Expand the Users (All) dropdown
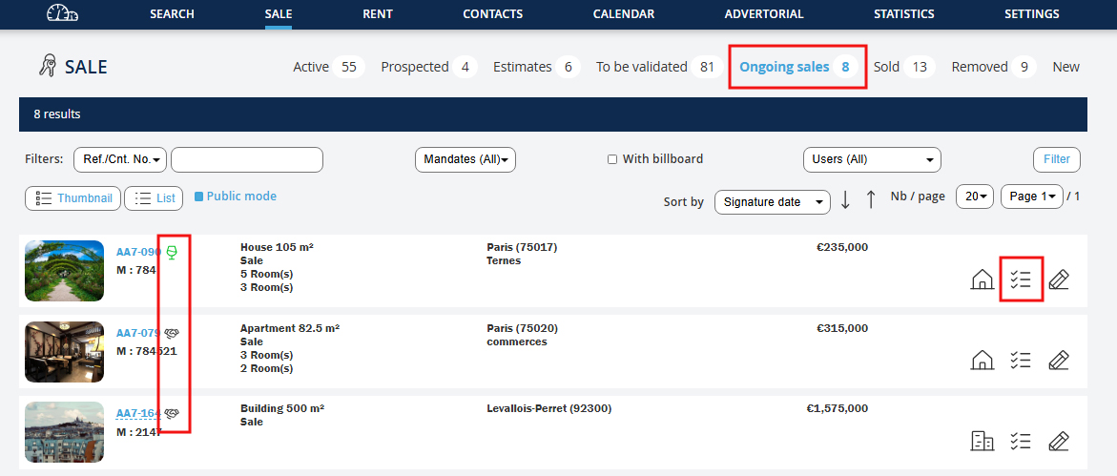Screen dimensions: 1117x476 tap(872, 159)
